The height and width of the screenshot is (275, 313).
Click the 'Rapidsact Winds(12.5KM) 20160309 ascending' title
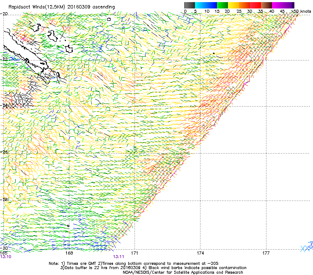62,7
